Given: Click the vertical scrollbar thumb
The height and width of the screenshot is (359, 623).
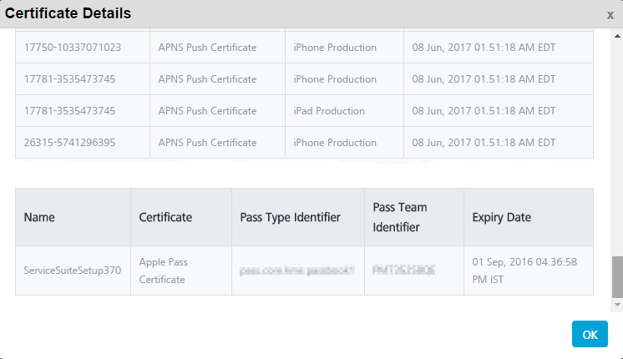Looking at the screenshot, I should [x=617, y=277].
